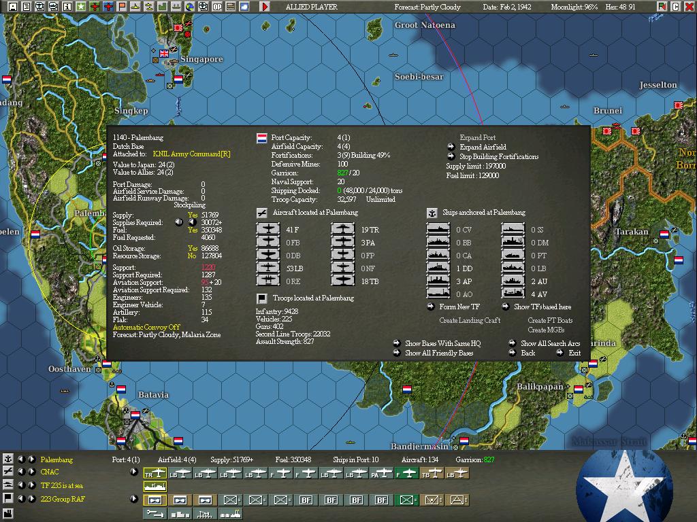Click the 53 LB bomber aircraft icon
Viewport: 697px width, 522px height.
[x=268, y=268]
